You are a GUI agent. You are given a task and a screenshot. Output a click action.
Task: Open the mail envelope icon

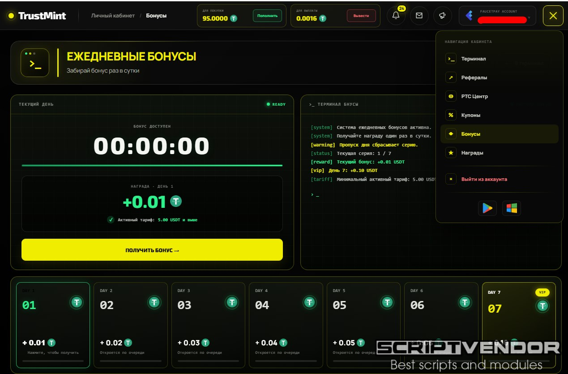[419, 16]
